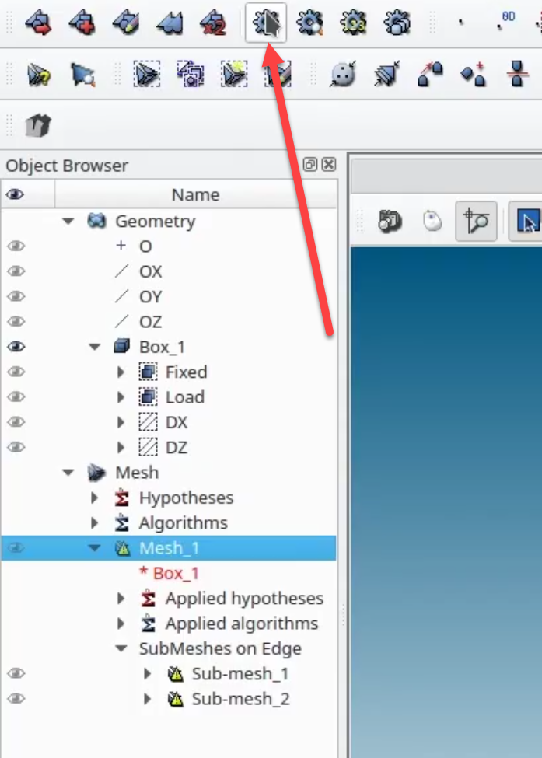
Task: Collapse the Geometry tree node
Action: pyautogui.click(x=68, y=222)
